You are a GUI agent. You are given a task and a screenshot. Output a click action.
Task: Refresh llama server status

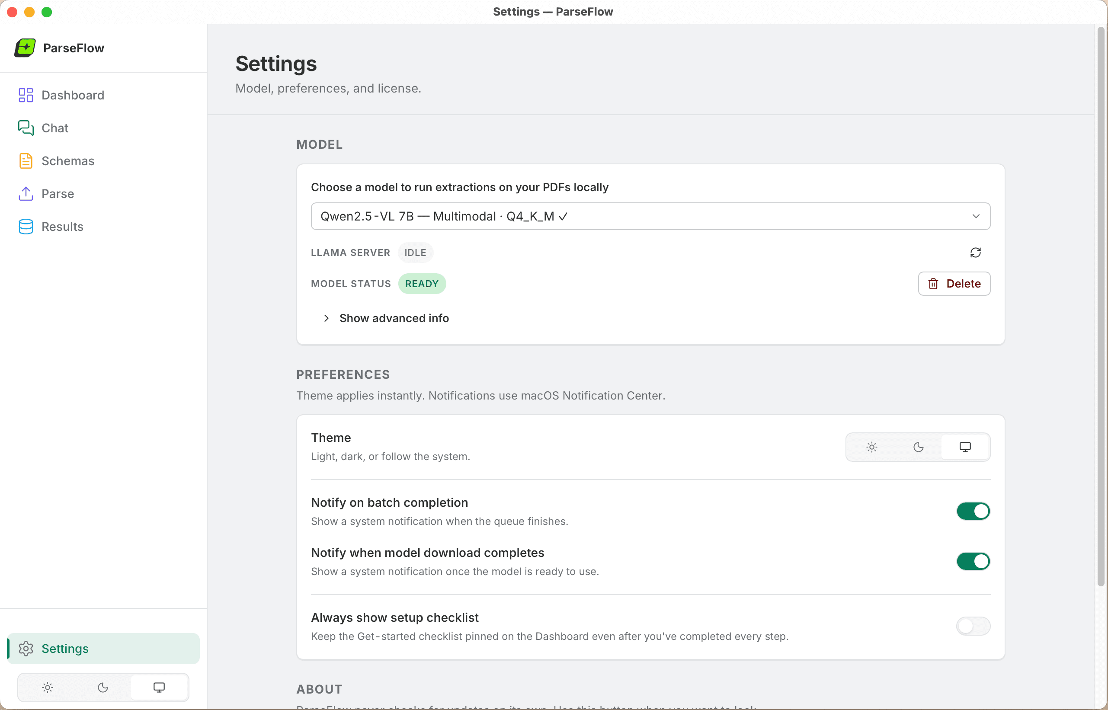[x=975, y=253]
